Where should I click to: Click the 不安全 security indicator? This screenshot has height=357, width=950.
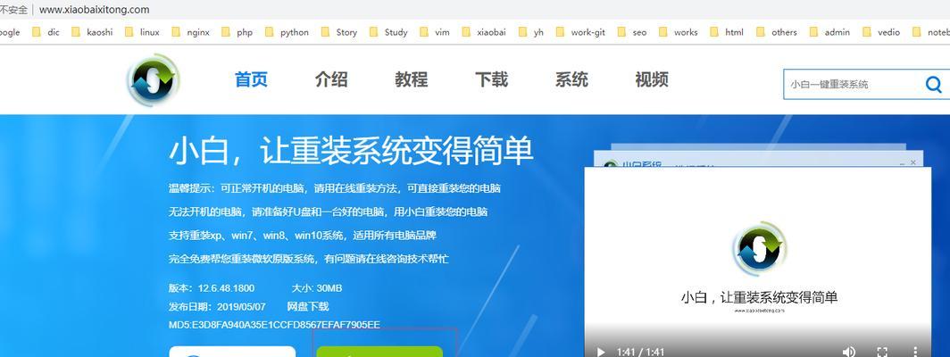13,10
